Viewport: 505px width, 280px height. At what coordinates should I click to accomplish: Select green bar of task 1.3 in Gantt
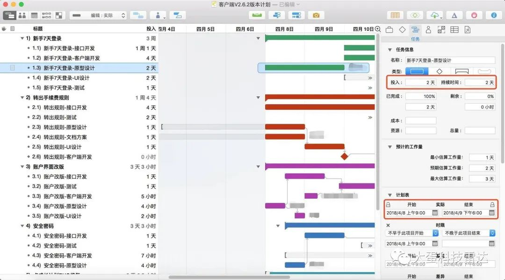304,68
